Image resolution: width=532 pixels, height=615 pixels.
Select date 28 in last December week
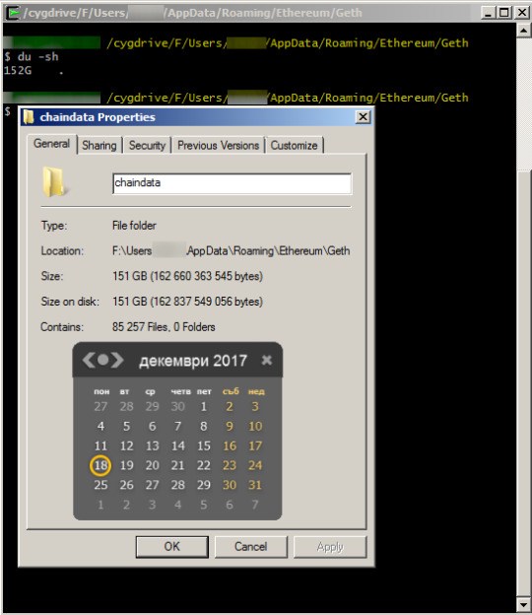point(178,485)
